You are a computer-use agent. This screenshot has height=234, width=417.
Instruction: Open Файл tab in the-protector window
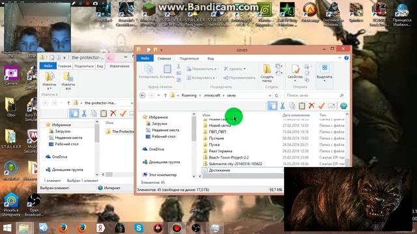pyautogui.click(x=48, y=66)
